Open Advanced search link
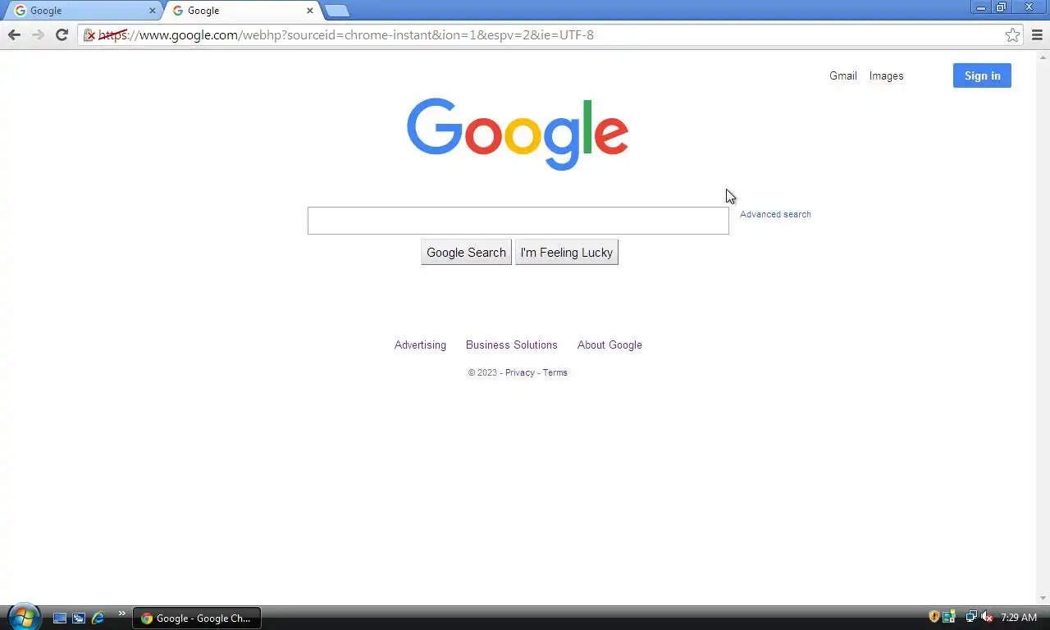1050x630 pixels. (775, 214)
